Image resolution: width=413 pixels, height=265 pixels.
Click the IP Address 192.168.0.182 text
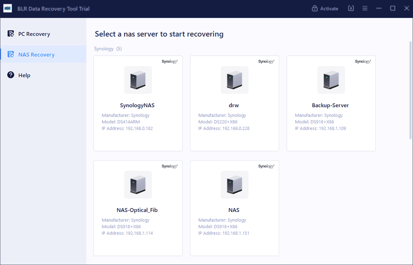(x=127, y=128)
